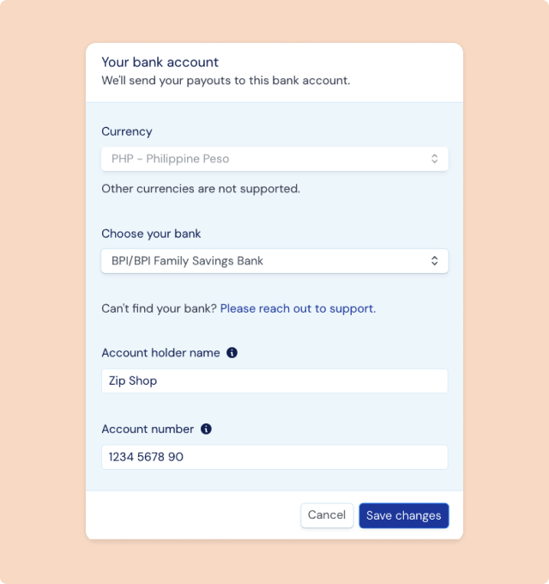
Task: Click the info icon beside Account holder name
Action: click(x=232, y=353)
